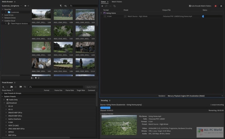225x139 pixels.
Task: Switch to the Watch Folders tab
Action: pyautogui.click(x=117, y=2)
